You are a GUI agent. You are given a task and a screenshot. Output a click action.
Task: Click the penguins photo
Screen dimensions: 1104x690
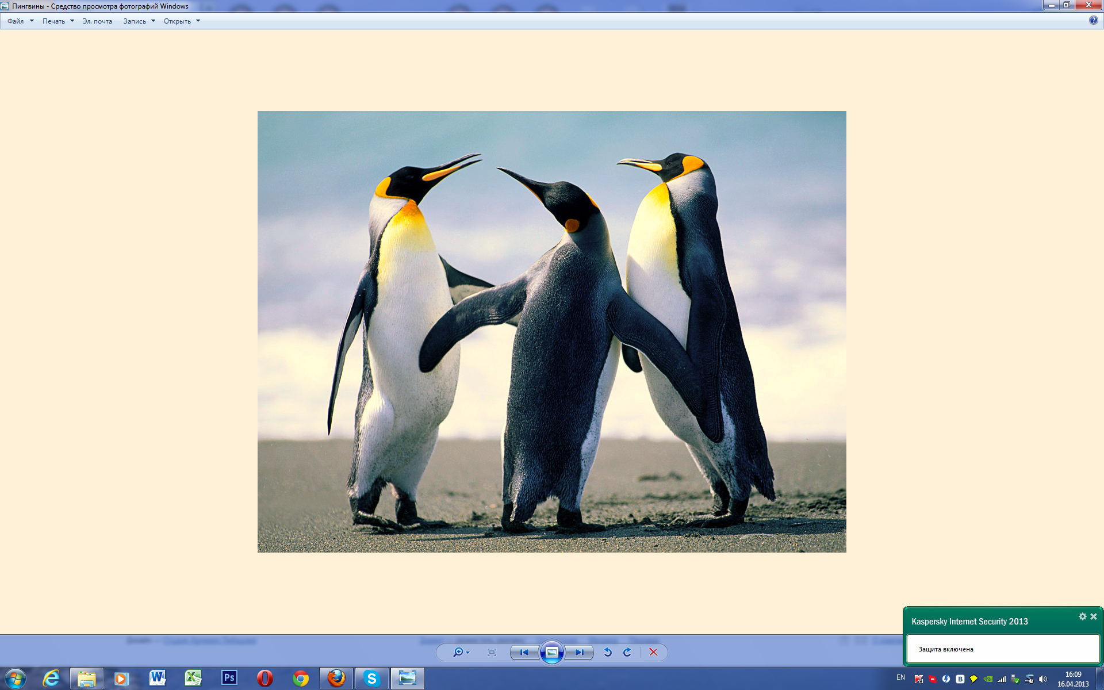551,332
